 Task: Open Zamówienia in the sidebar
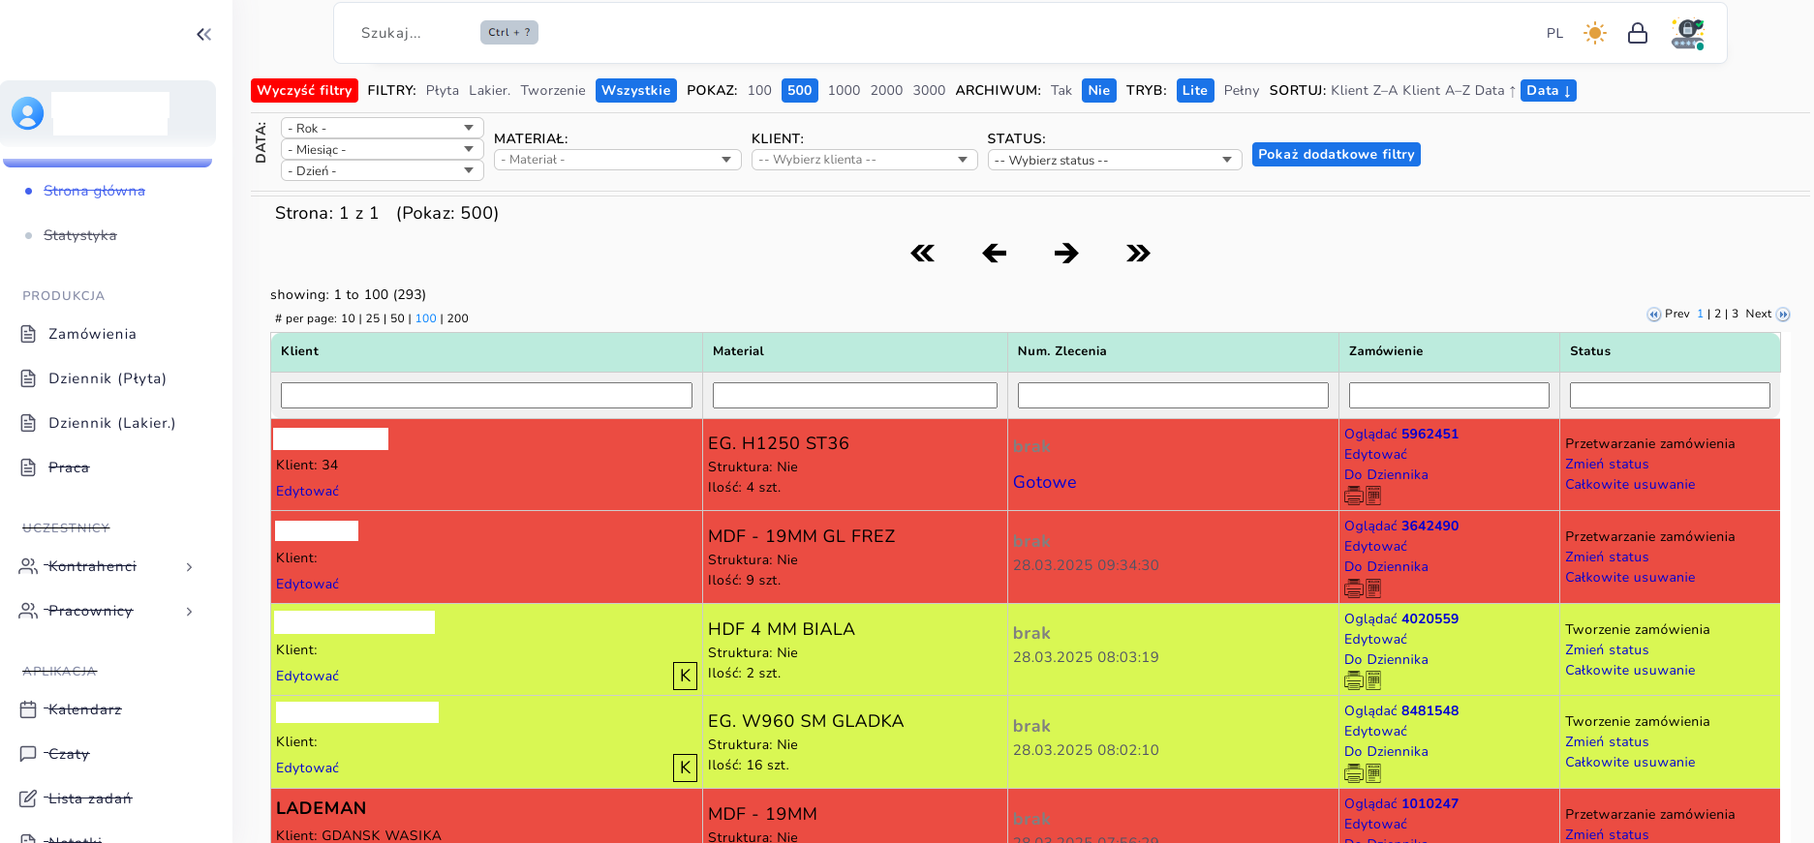(x=92, y=334)
